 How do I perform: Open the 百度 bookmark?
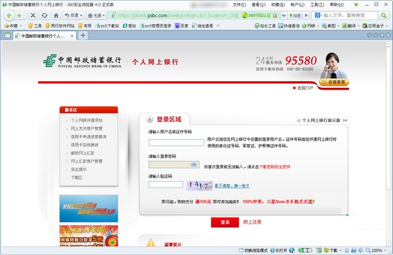(x=181, y=26)
